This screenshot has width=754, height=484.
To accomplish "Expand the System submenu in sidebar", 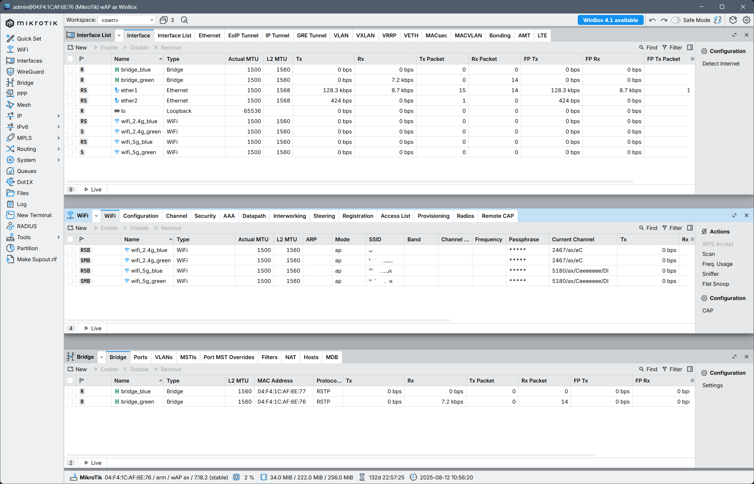I will click(x=59, y=160).
